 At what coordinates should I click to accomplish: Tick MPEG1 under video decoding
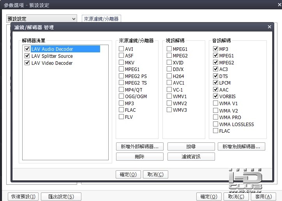(x=169, y=49)
